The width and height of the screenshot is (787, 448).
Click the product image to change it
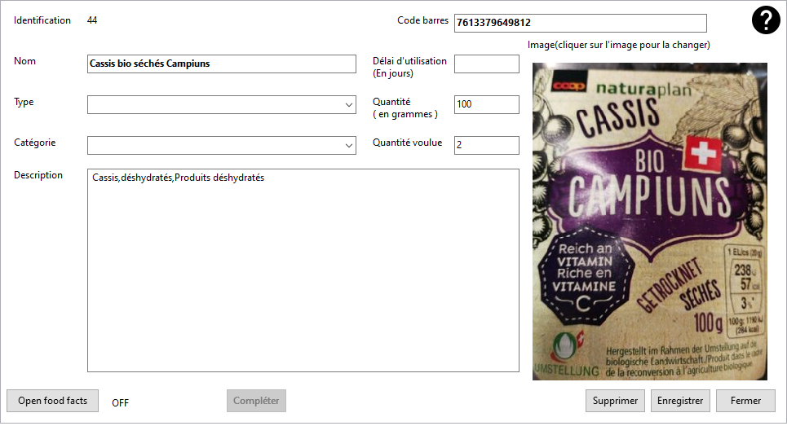[x=649, y=221]
